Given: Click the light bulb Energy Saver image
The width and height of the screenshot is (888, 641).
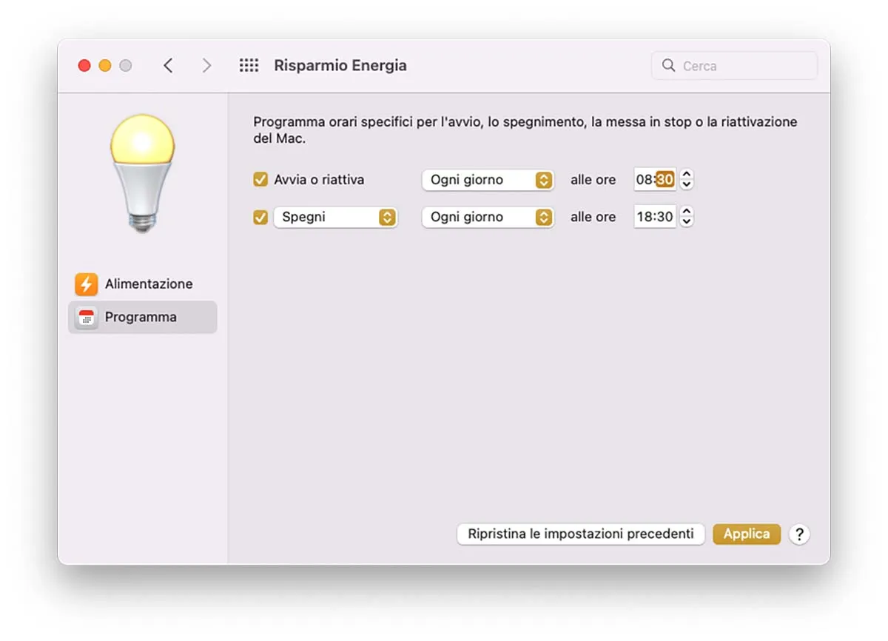Looking at the screenshot, I should click(x=142, y=172).
